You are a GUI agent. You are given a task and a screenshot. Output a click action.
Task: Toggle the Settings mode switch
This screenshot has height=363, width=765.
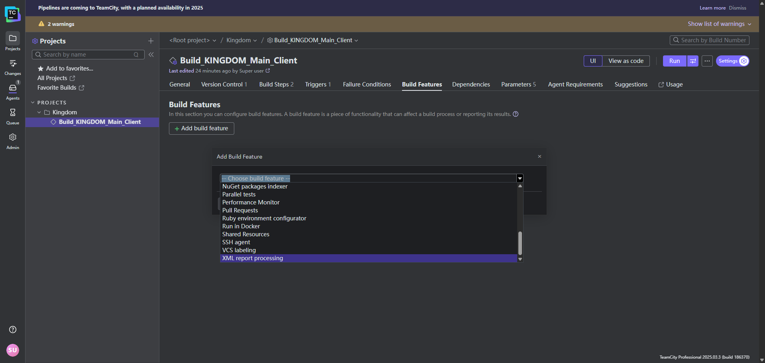click(x=733, y=61)
